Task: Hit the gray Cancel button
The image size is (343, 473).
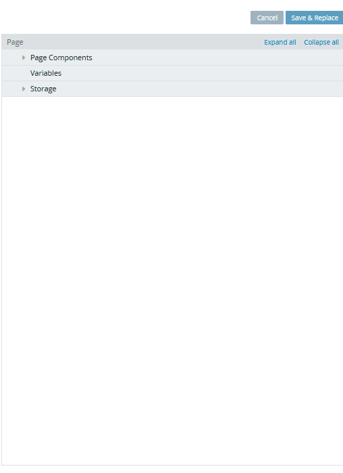Action: (x=267, y=18)
